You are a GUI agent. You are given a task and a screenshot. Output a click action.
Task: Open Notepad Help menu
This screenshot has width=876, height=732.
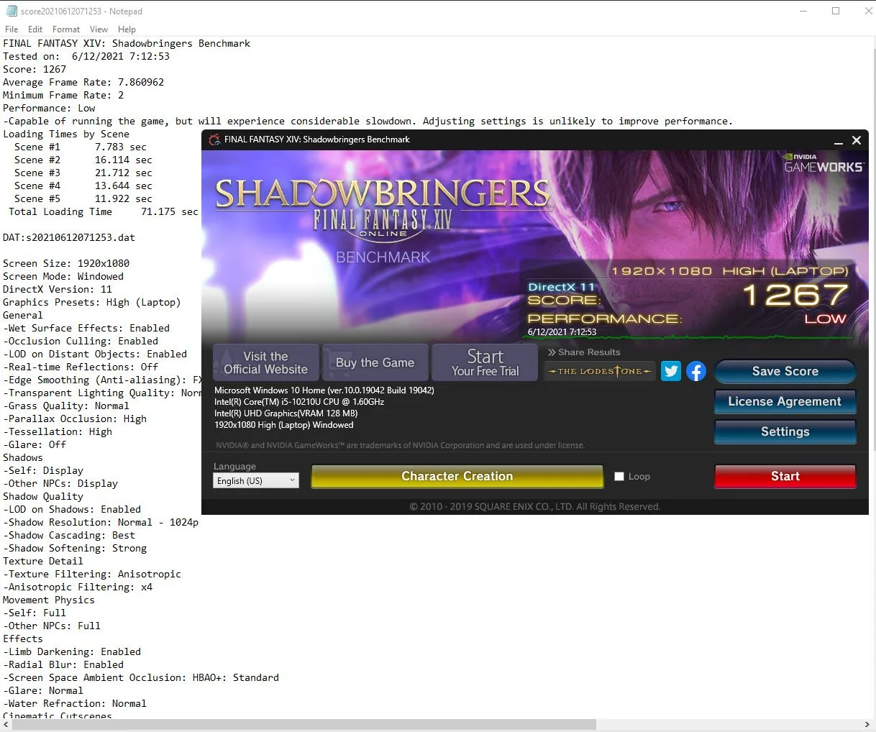(127, 29)
